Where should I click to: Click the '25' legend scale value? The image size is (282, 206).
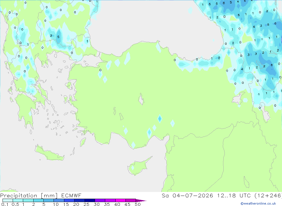(86, 204)
